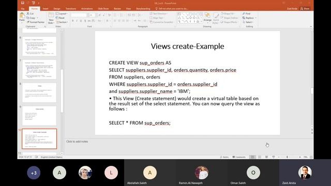The image size is (331, 186).
Task: Open the font color dropdown
Action: pyautogui.click(x=108, y=21)
